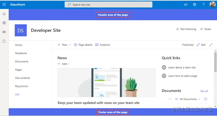This screenshot has height=116, width=217.
Task: Open the user profile picture menu
Action: click(212, 5)
